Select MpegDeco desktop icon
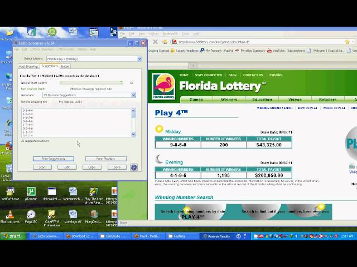 [x=94, y=216]
